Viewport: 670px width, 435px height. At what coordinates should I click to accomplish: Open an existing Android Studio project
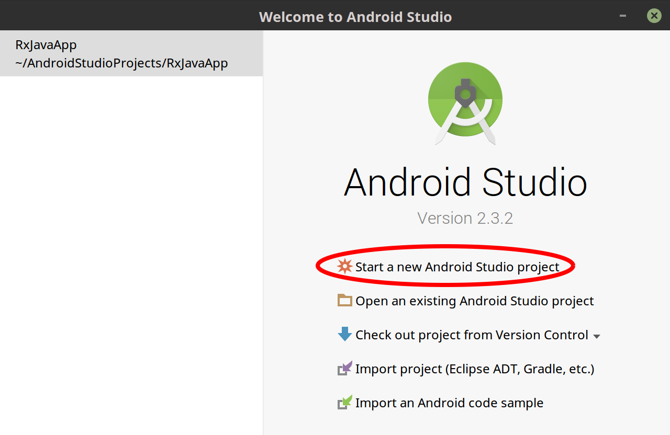tap(474, 301)
